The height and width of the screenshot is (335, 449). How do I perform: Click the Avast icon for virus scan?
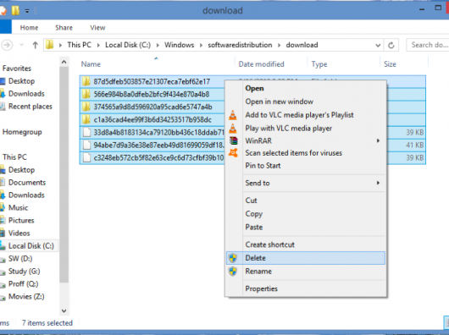point(233,153)
